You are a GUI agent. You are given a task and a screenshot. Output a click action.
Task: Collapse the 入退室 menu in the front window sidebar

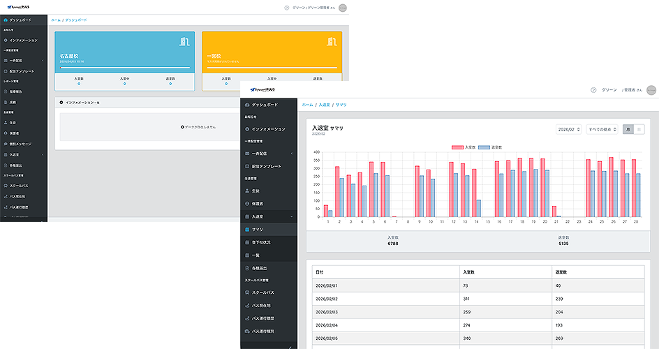coord(268,216)
